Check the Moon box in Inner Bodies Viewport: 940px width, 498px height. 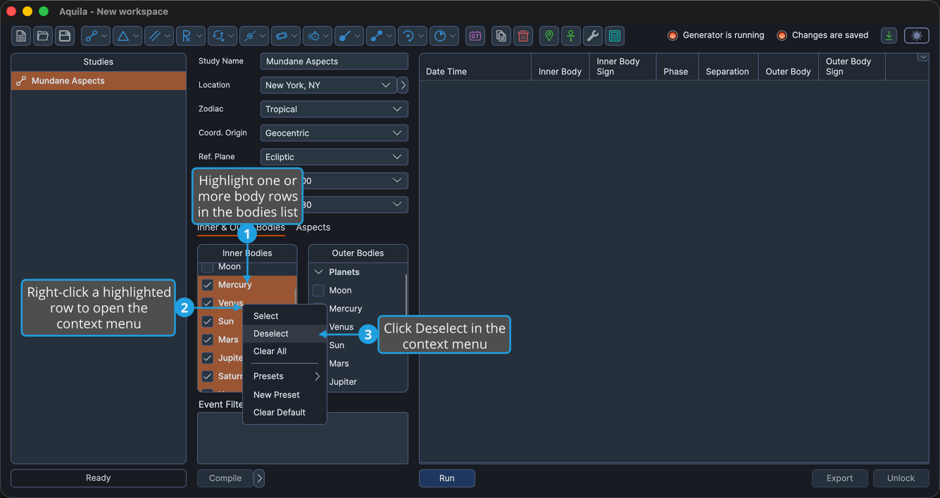(208, 267)
